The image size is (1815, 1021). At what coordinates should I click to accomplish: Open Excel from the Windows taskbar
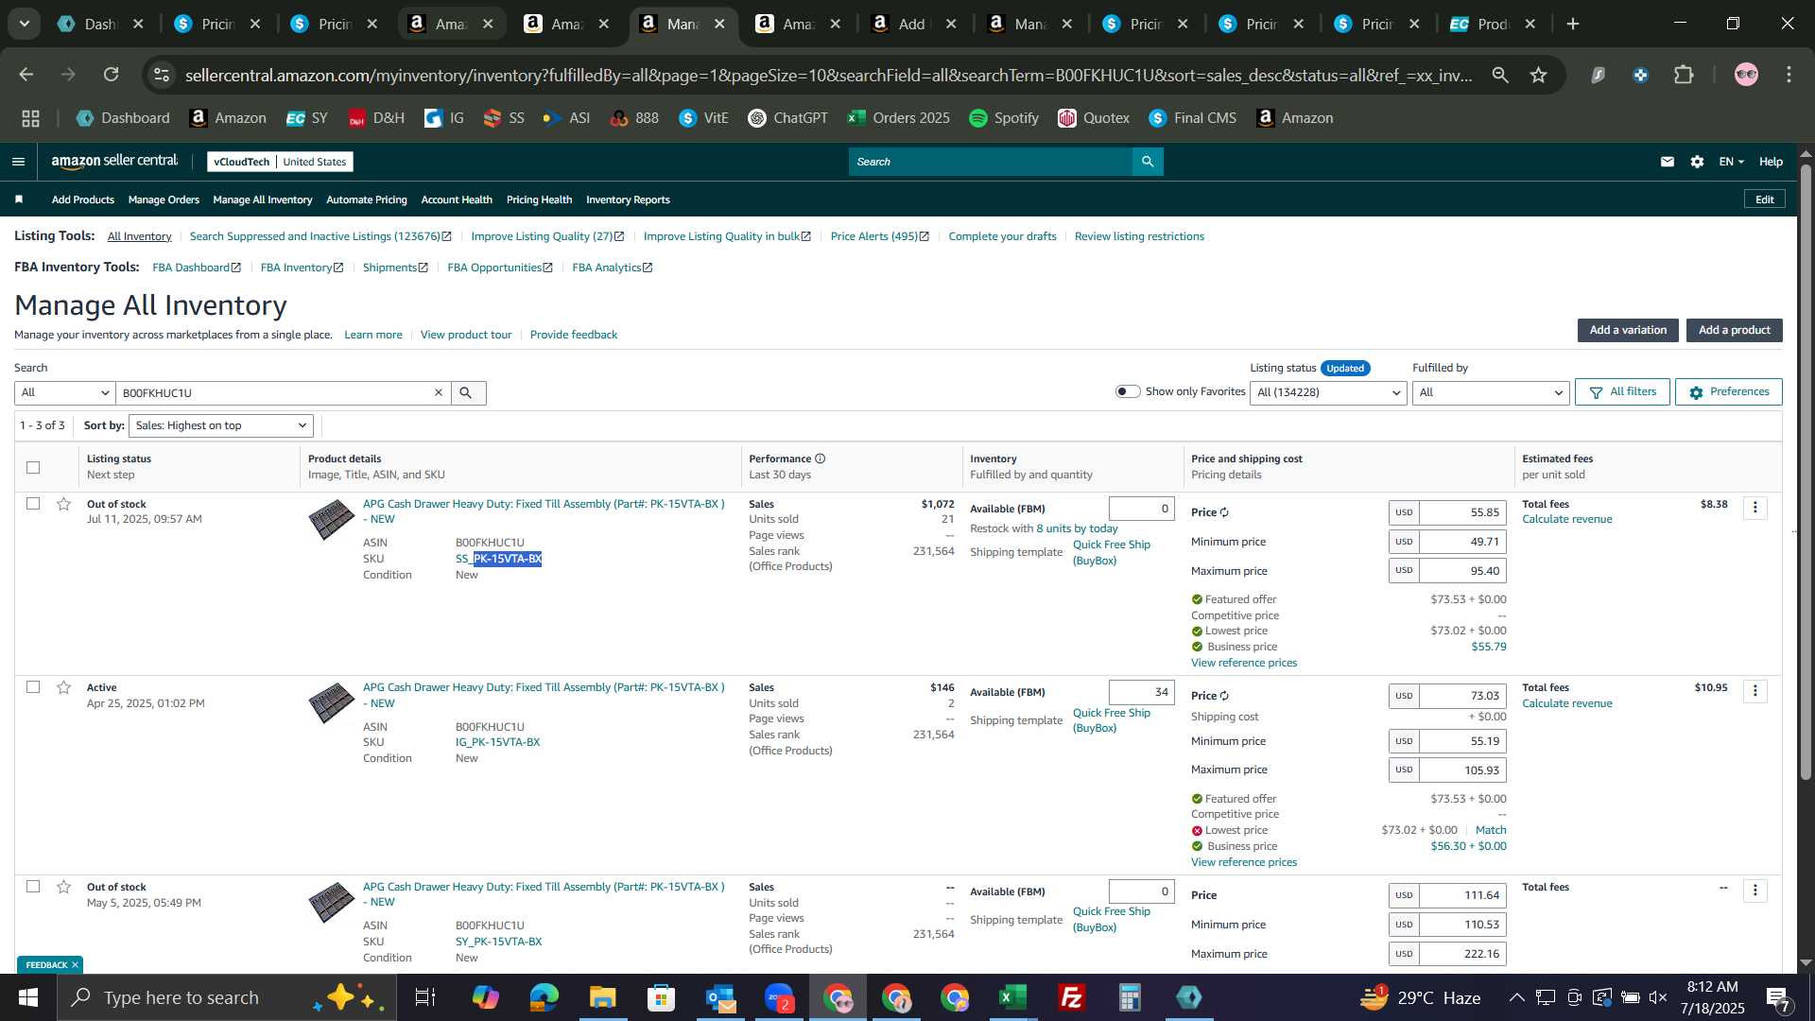[1012, 997]
